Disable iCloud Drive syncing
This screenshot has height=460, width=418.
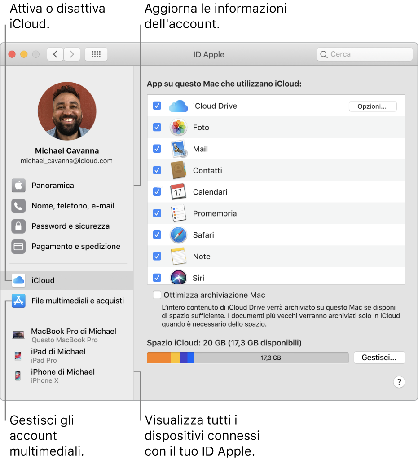pos(157,106)
